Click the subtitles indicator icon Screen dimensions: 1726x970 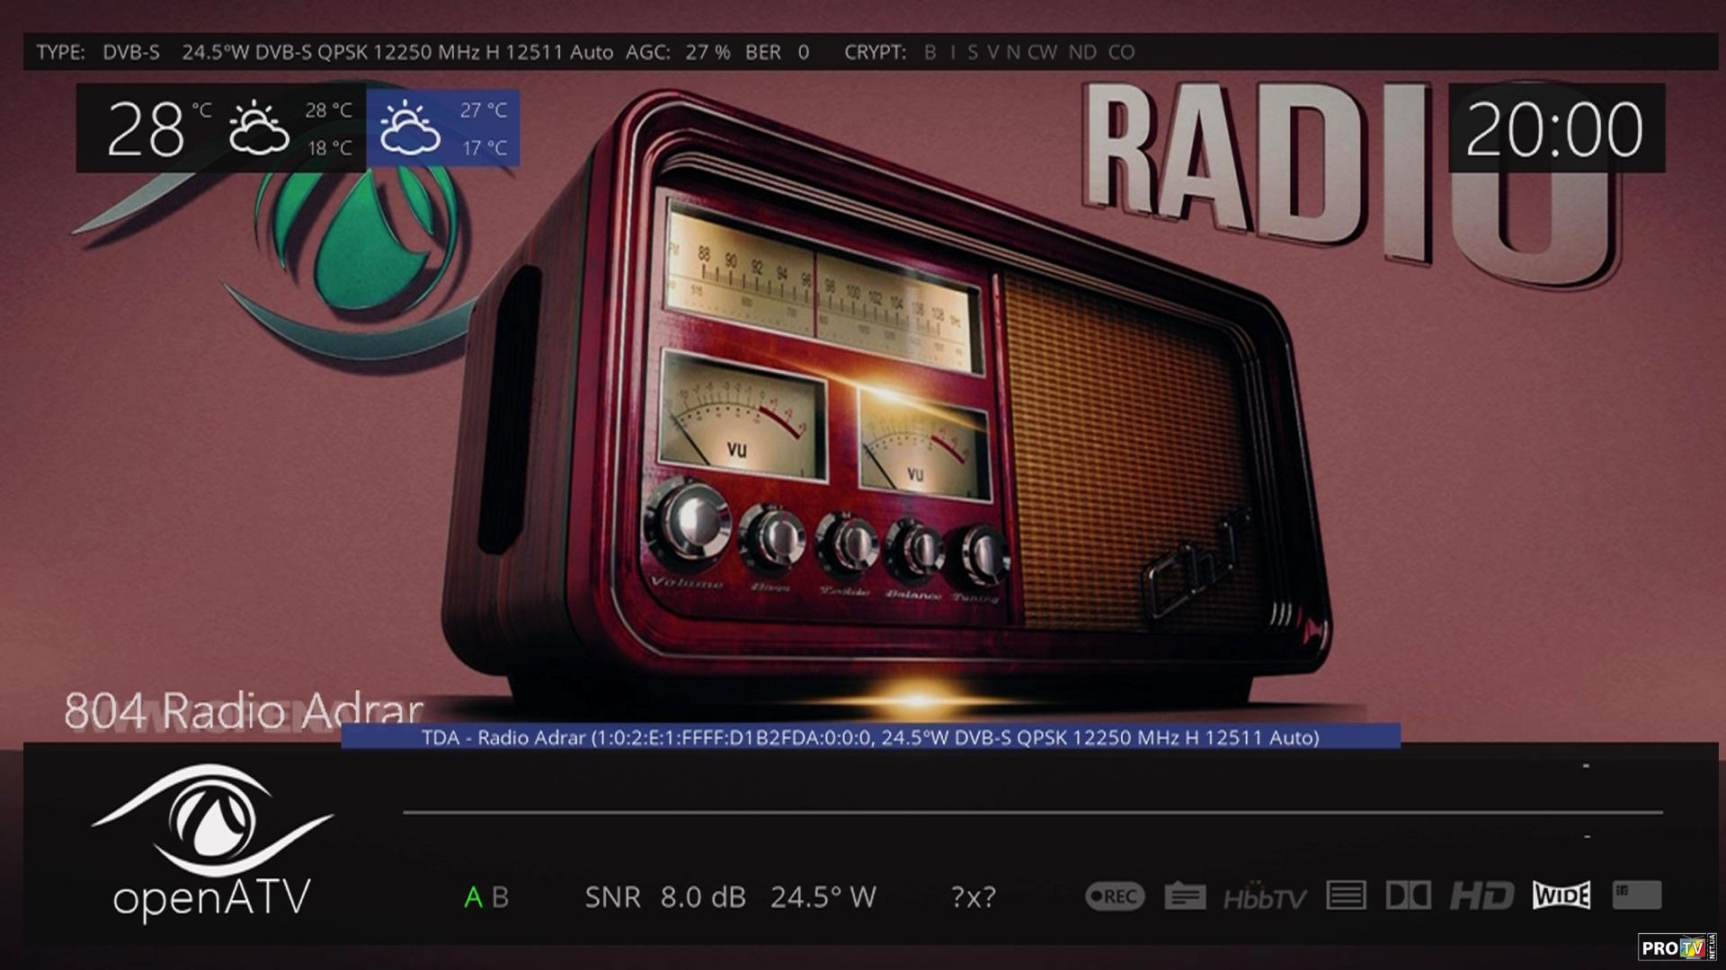pos(1185,895)
